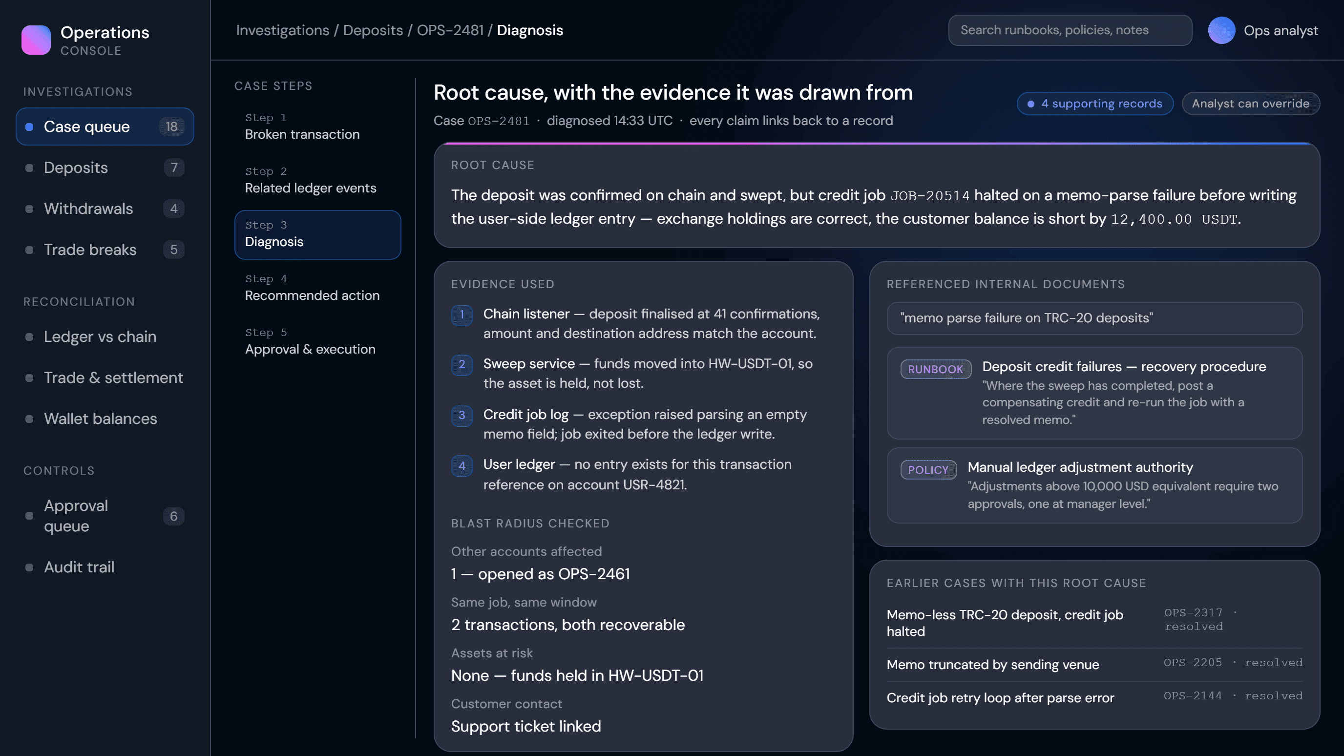Click the 4 supporting records pill
The image size is (1344, 756).
click(1095, 104)
